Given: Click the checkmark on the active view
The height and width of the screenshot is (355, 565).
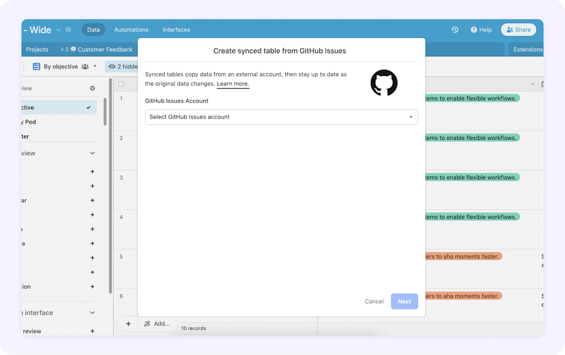Looking at the screenshot, I should tap(88, 107).
